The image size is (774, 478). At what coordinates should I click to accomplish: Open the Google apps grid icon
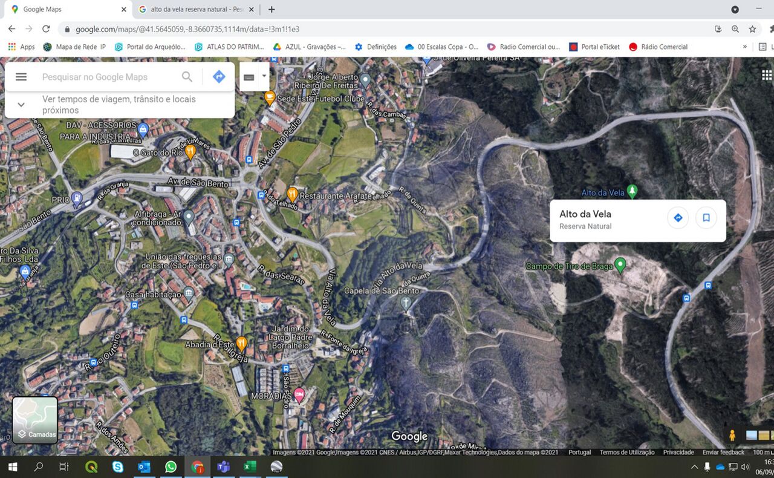[766, 75]
